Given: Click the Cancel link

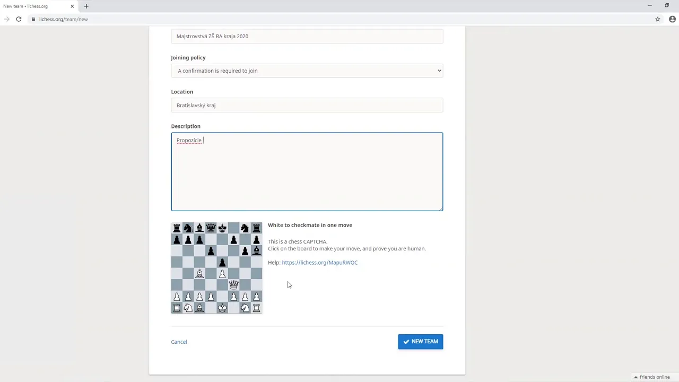Looking at the screenshot, I should [179, 342].
